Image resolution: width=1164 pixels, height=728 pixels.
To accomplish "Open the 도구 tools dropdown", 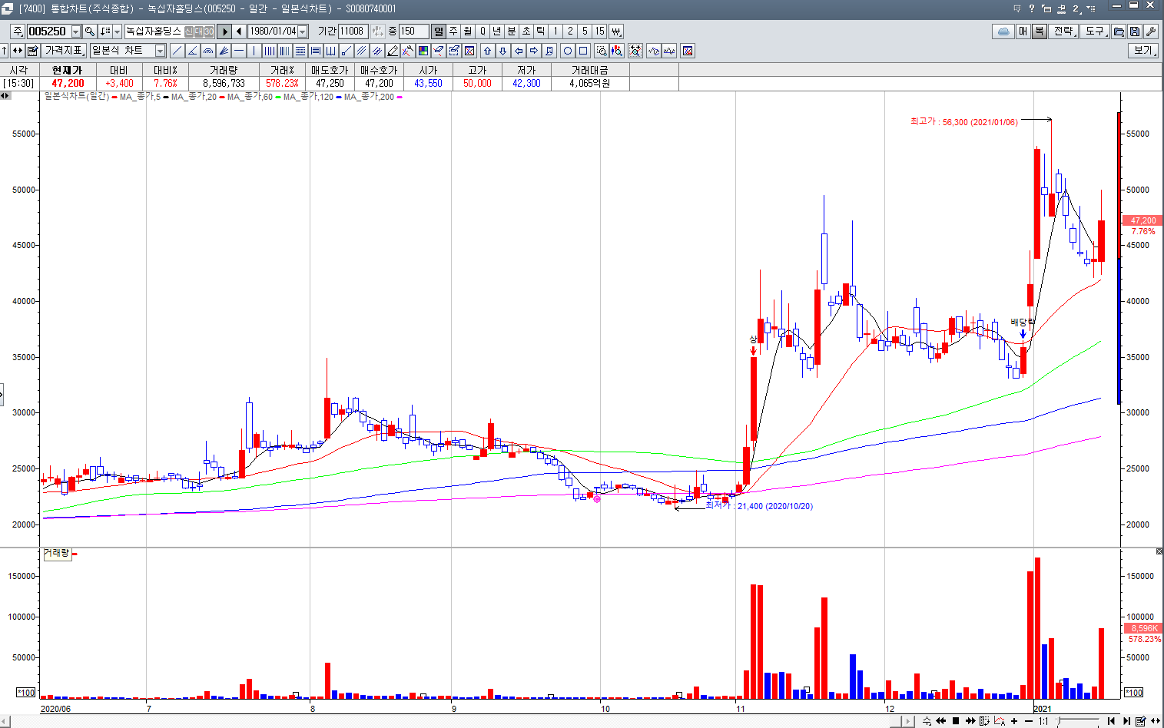I will (1095, 31).
